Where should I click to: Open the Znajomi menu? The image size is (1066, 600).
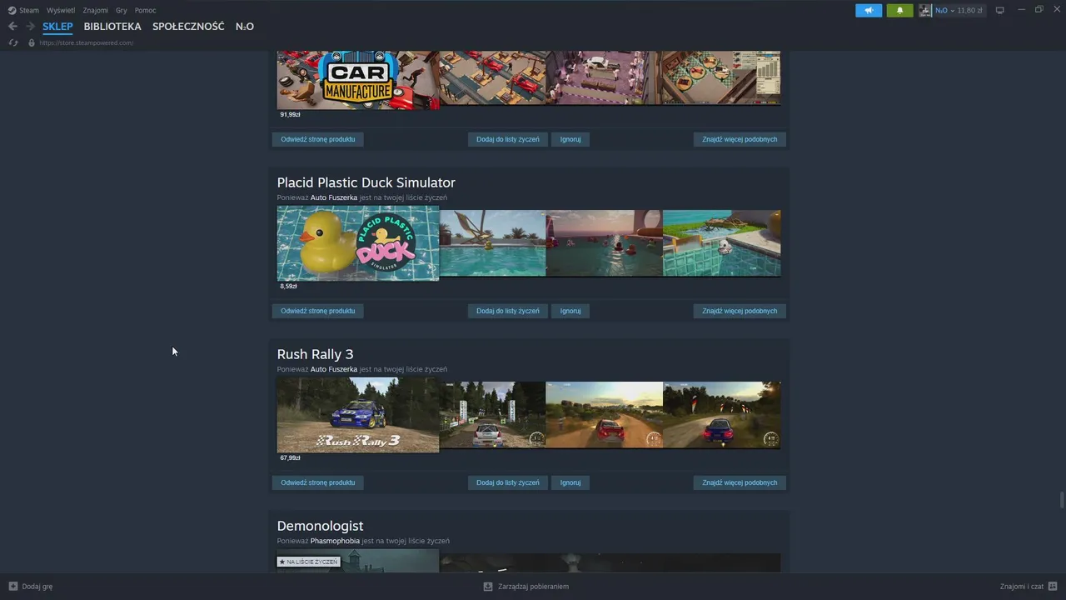(x=95, y=10)
